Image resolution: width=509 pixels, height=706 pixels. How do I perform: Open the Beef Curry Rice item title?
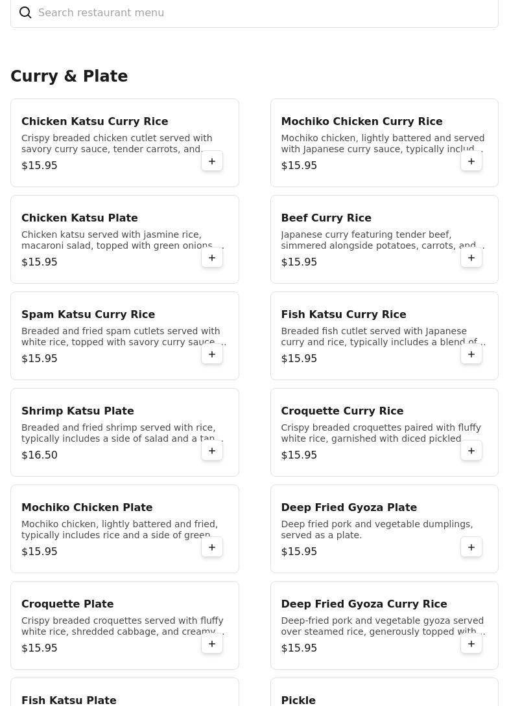(x=326, y=218)
